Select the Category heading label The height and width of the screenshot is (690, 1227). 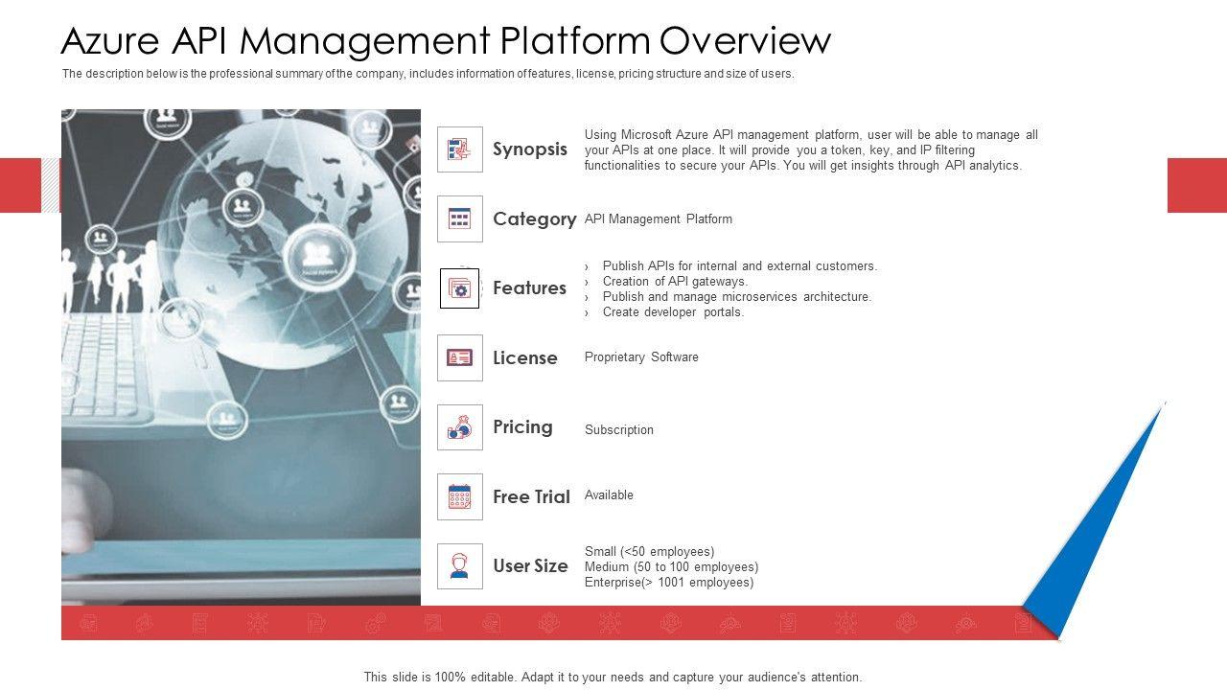tap(534, 219)
